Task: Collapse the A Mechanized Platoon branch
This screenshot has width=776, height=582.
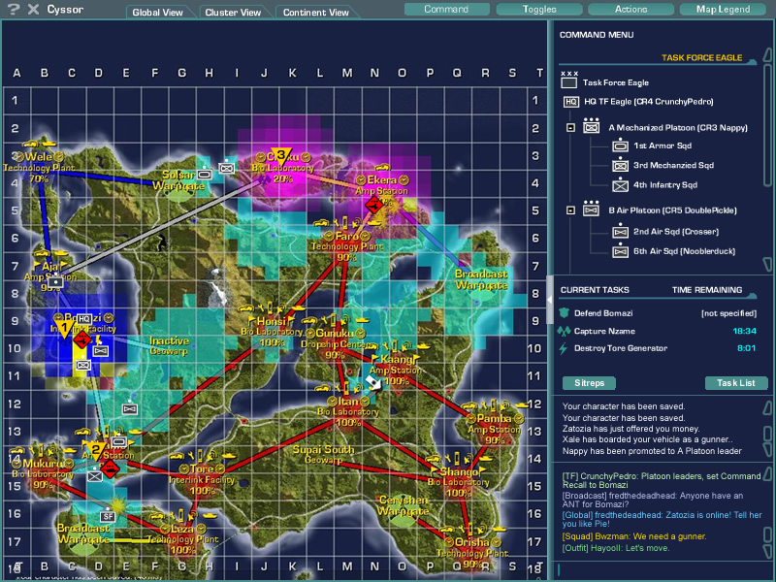Action: [x=570, y=128]
